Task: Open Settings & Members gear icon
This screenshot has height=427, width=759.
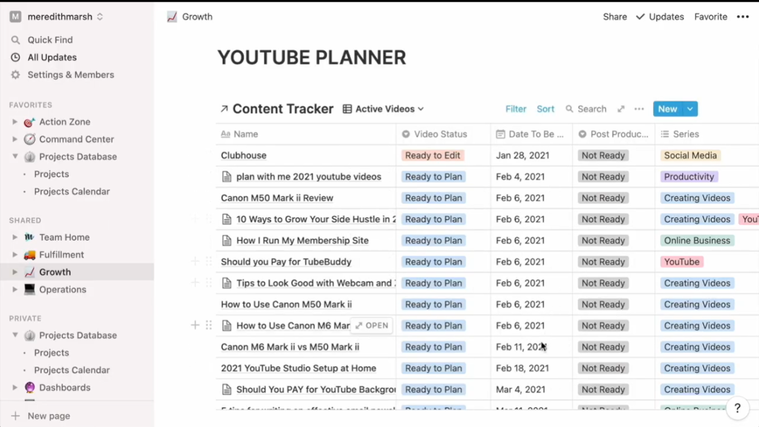Action: click(x=16, y=75)
